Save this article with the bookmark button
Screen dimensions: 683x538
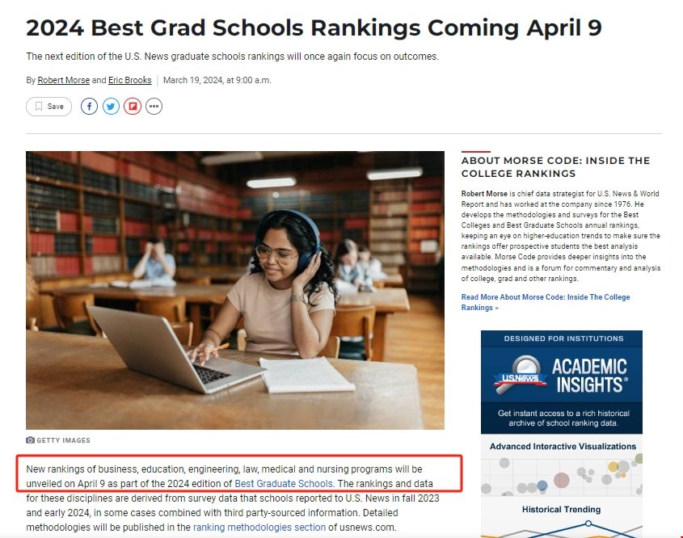[48, 107]
